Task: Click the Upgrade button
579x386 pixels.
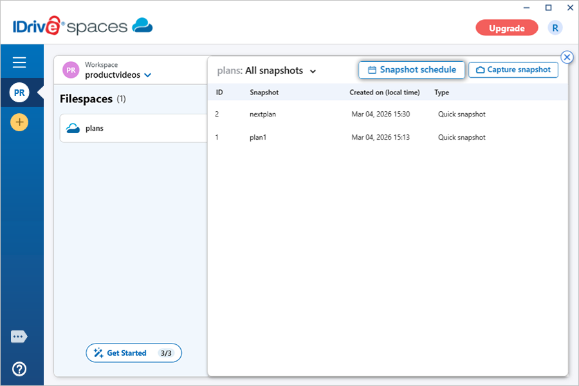Action: tap(507, 28)
